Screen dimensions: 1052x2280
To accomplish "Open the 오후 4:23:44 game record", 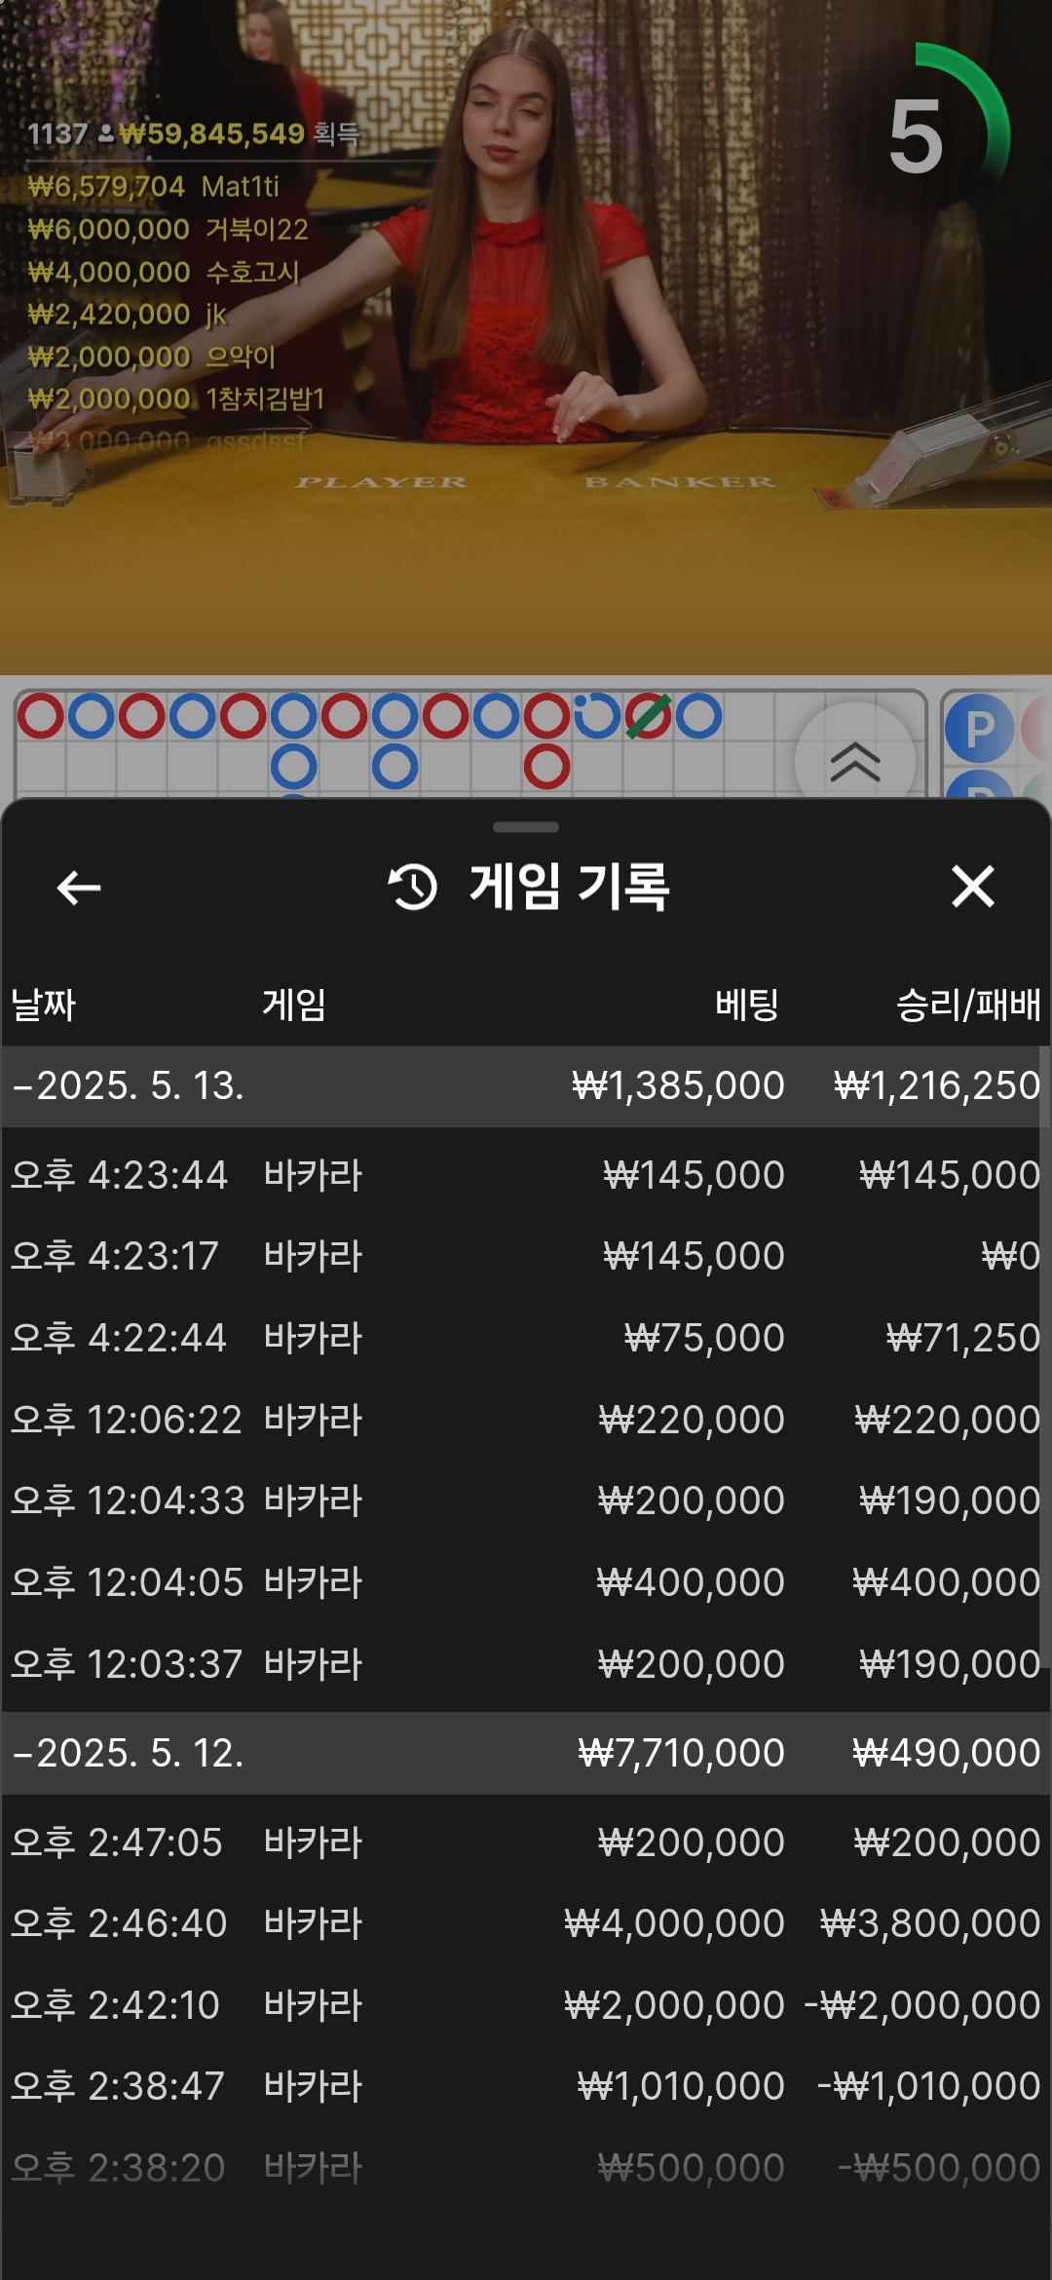I will (526, 1175).
